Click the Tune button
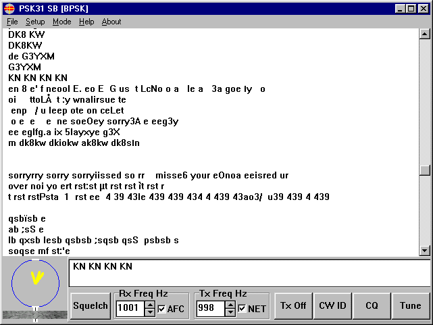433x325 pixels. (x=411, y=305)
